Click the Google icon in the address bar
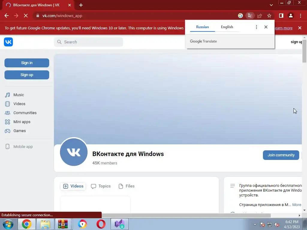Viewport: 307px width, 230px height. tap(240, 16)
